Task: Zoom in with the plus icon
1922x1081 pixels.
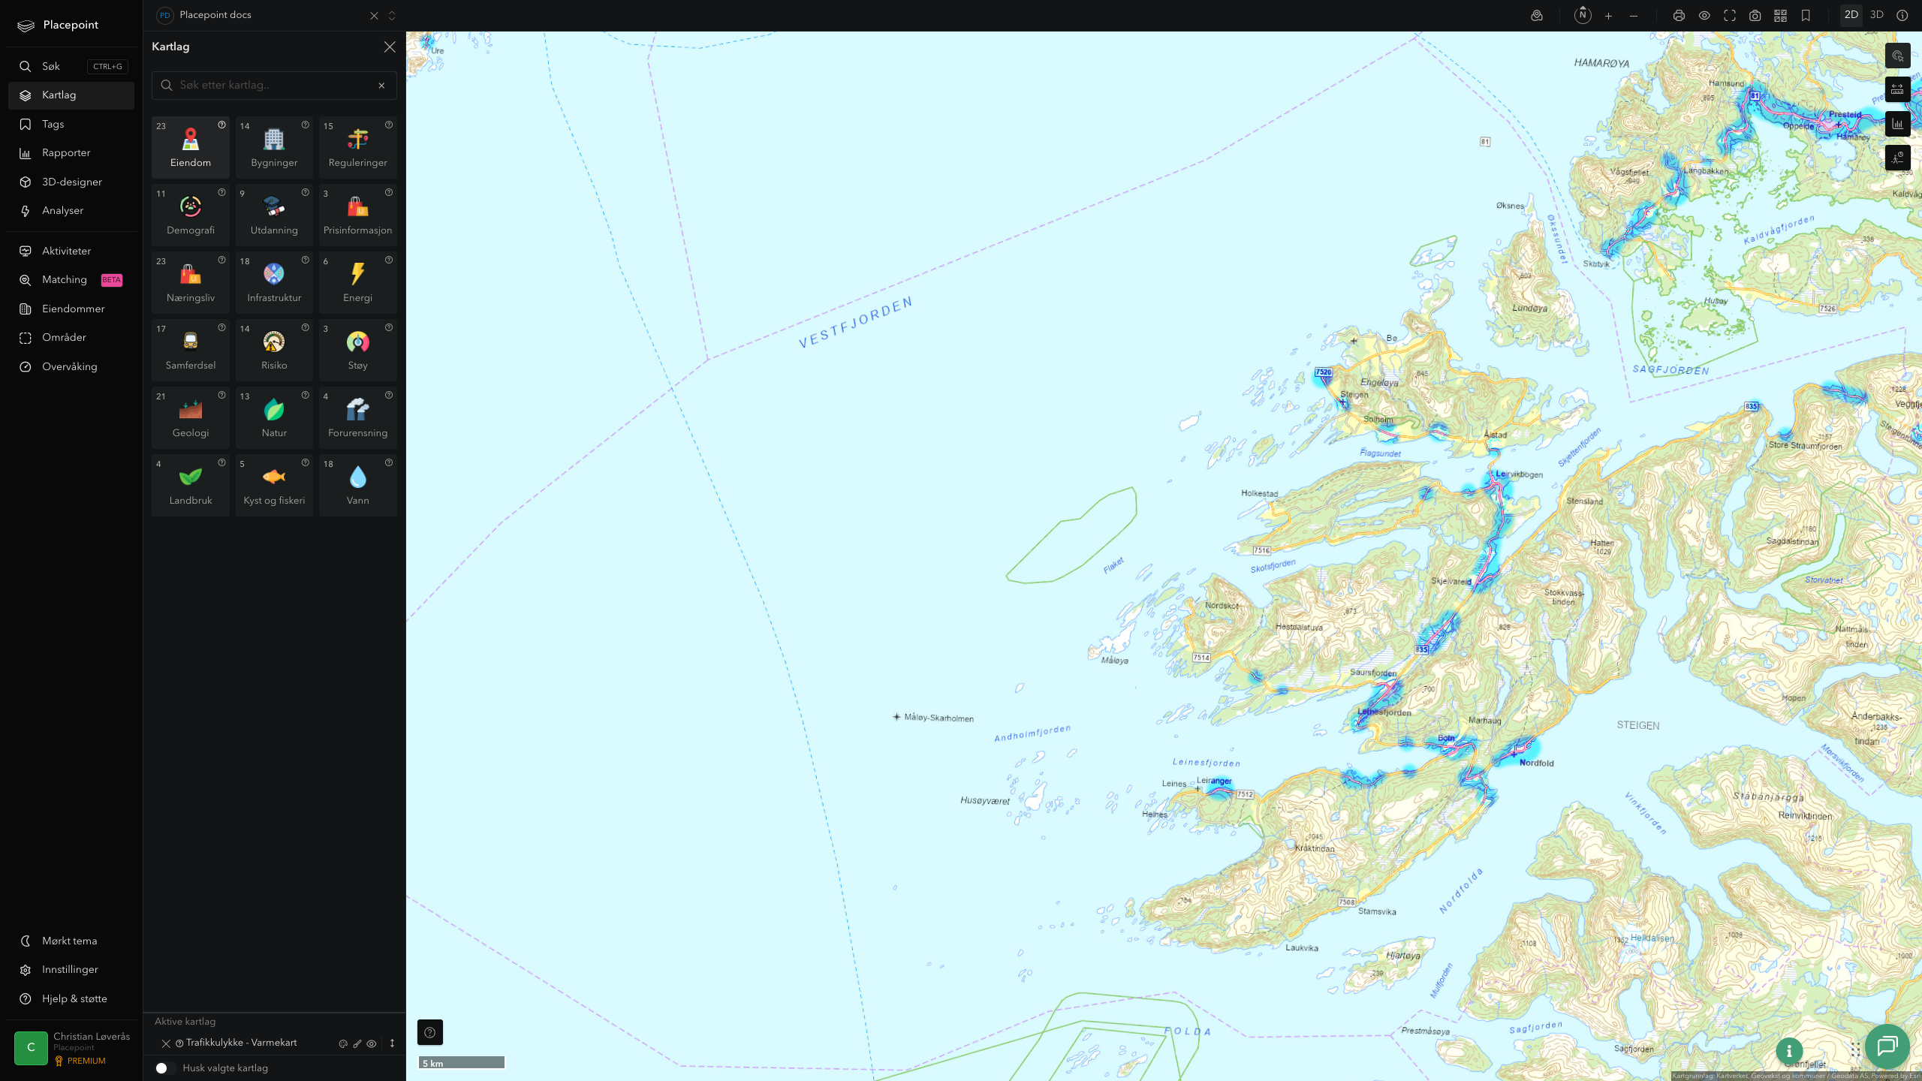Action: pos(1608,16)
